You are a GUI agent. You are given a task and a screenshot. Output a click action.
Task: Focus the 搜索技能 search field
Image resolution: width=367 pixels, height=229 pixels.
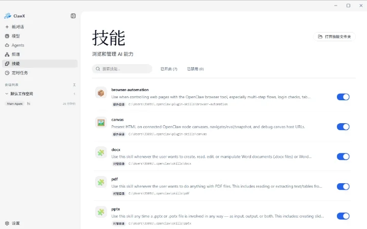pos(122,69)
